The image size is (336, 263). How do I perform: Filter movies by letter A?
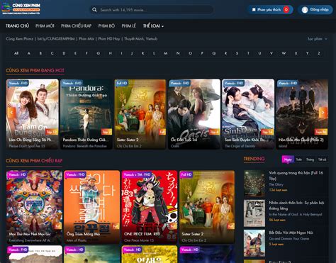(29, 53)
